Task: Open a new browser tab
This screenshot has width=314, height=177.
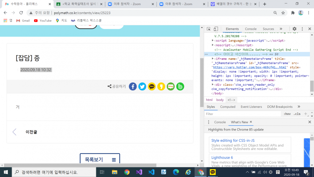Action: 264,4
